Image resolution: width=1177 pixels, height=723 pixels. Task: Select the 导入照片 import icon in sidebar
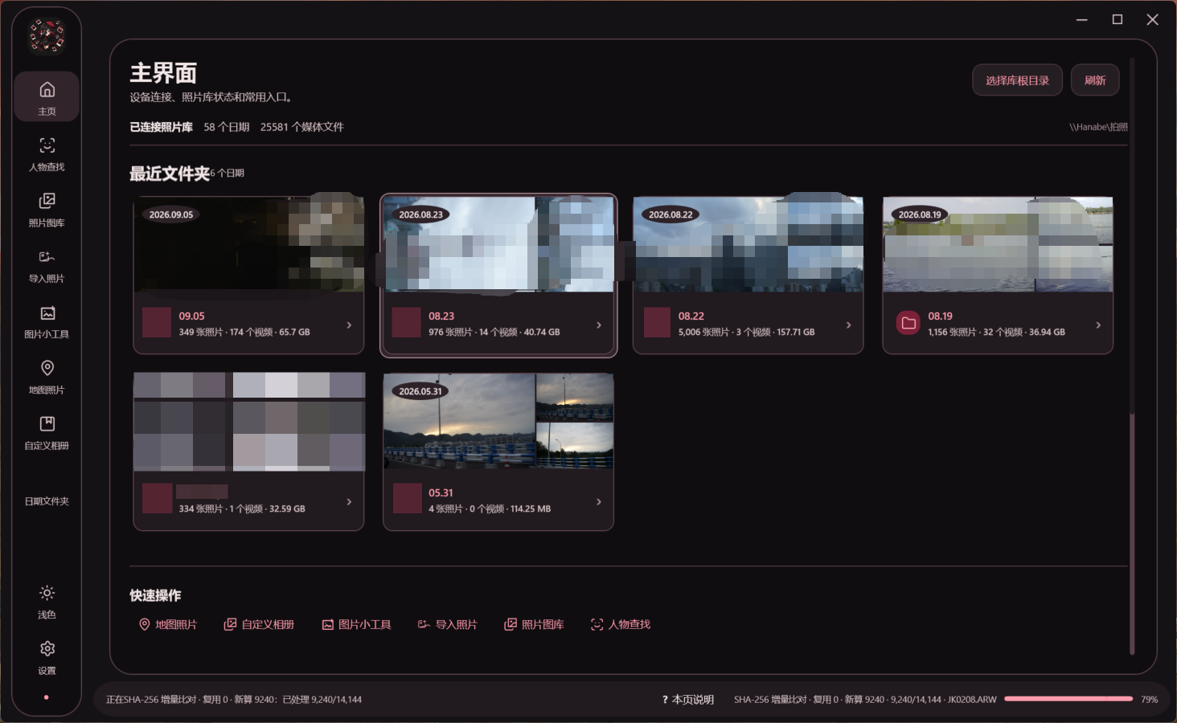(47, 257)
